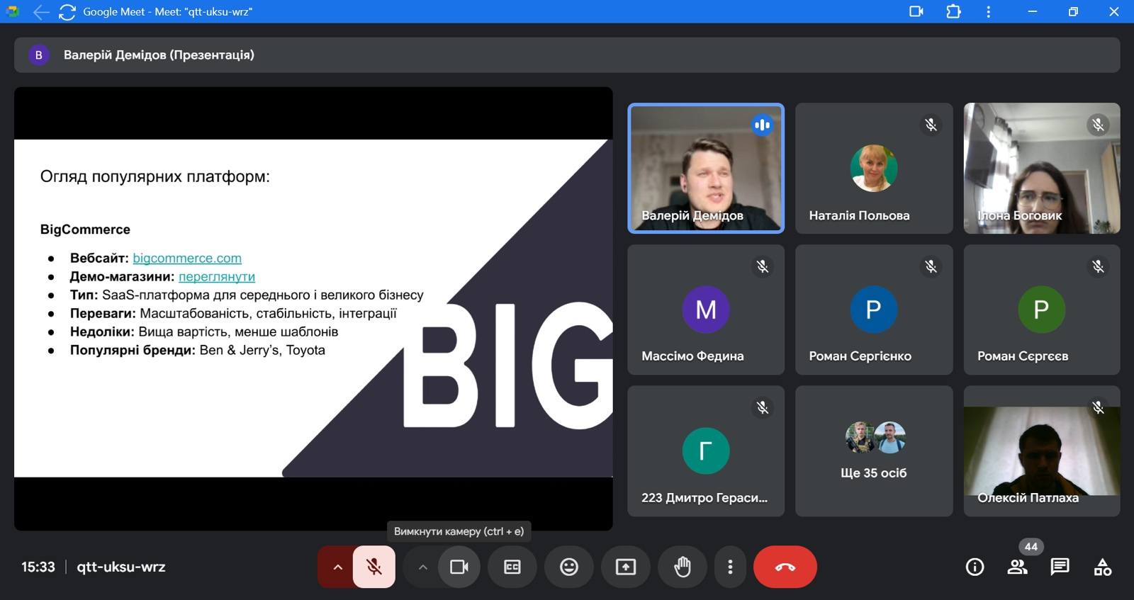
Task: Open the activities shapes icon
Action: click(1102, 567)
